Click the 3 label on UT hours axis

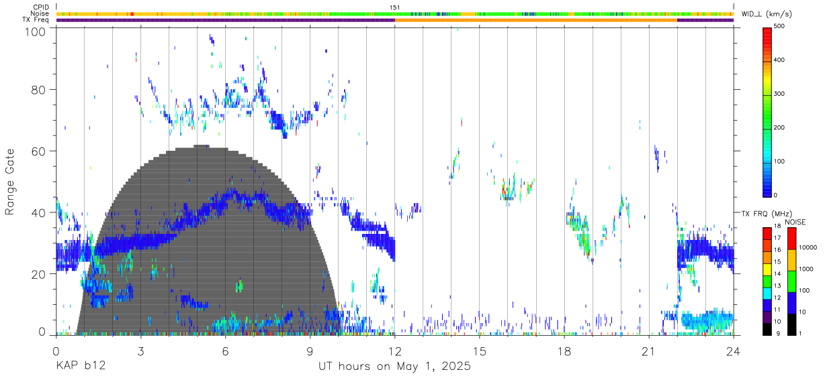(140, 351)
